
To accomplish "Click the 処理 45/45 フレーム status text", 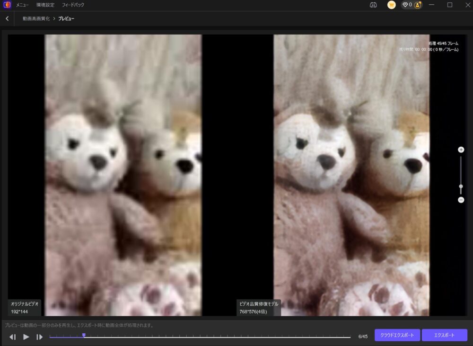I will [x=443, y=44].
